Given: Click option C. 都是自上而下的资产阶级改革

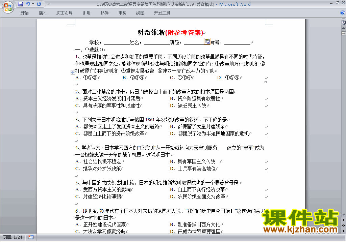Looking at the screenshot, I should click(110, 134).
